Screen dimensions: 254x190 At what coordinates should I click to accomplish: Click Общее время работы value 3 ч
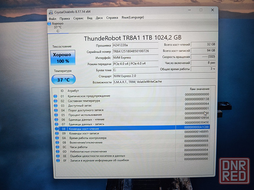click(203, 69)
